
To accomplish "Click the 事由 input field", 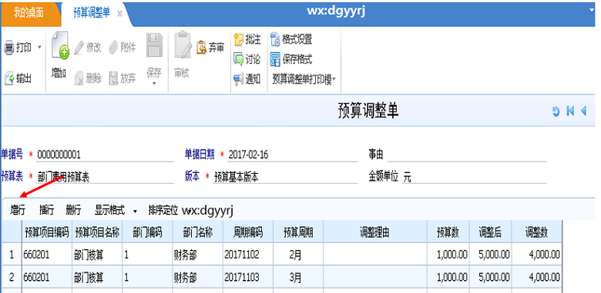I will click(466, 155).
